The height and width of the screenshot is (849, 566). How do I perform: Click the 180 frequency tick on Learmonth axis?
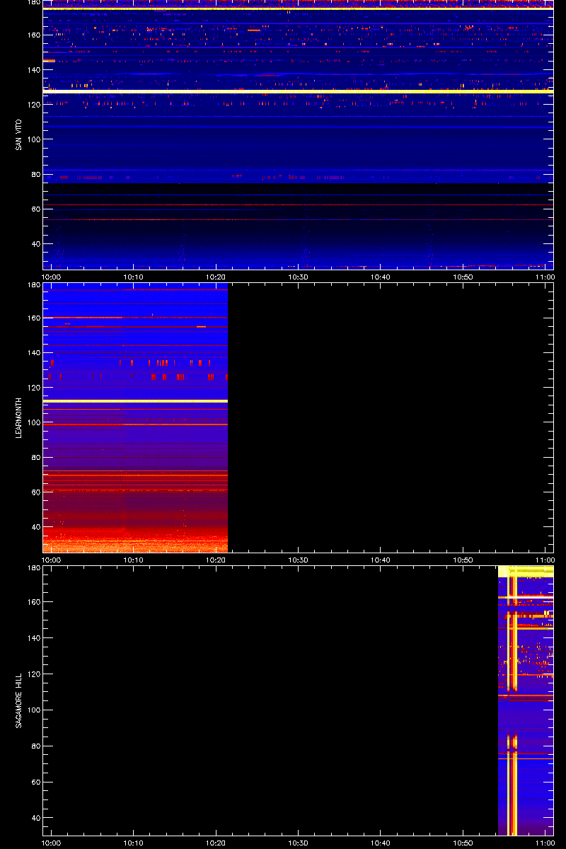[33, 285]
